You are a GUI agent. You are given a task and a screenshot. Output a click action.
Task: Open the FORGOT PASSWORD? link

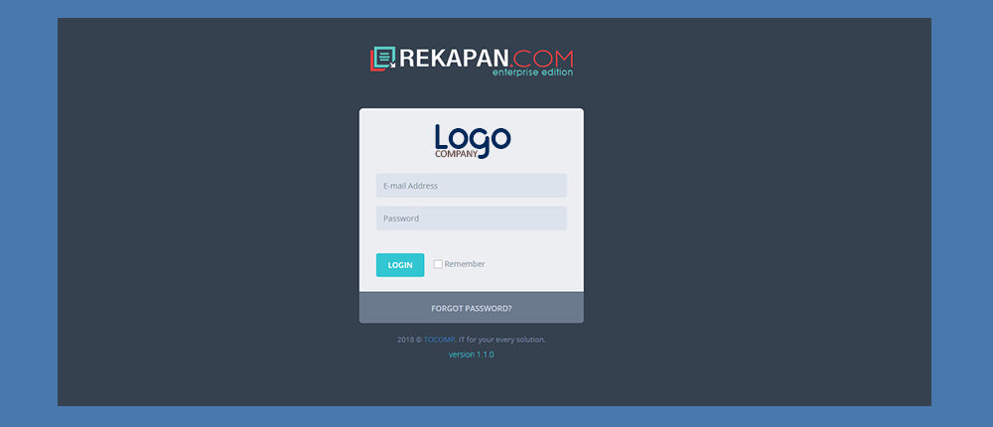point(471,309)
